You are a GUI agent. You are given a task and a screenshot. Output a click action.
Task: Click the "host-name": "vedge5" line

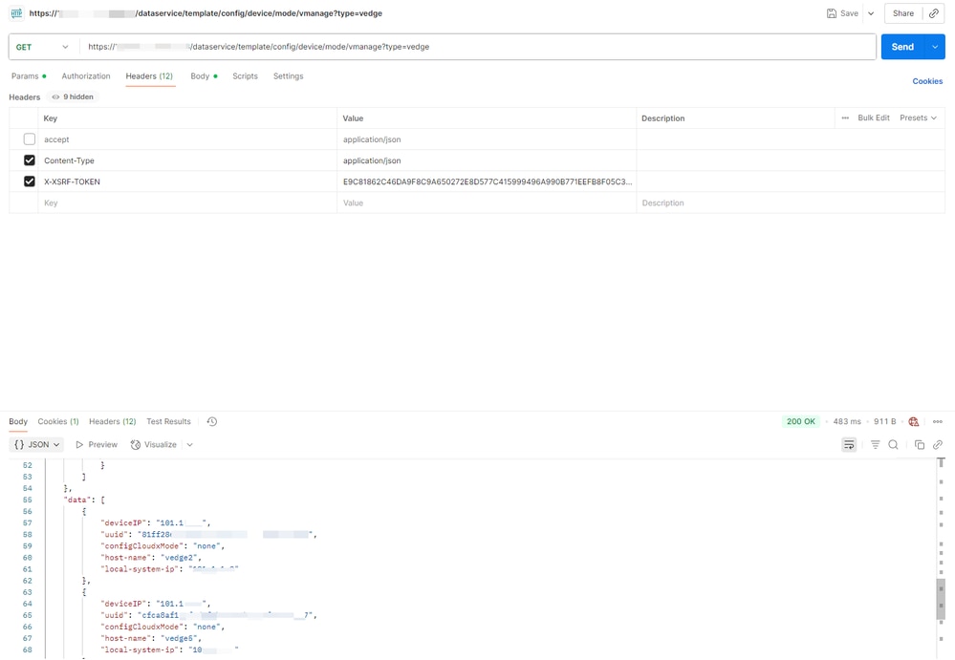(151, 638)
